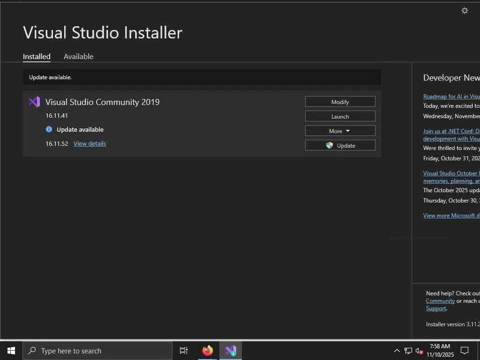The width and height of the screenshot is (480, 360).
Task: Open Task View in the taskbar
Action: (183, 351)
